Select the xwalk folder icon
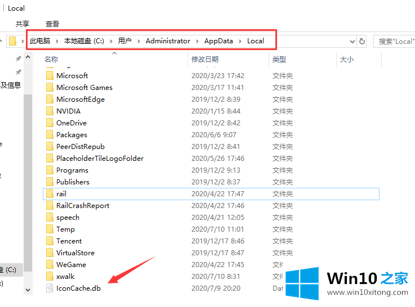Image resolution: width=415 pixels, height=307 pixels. (50, 276)
